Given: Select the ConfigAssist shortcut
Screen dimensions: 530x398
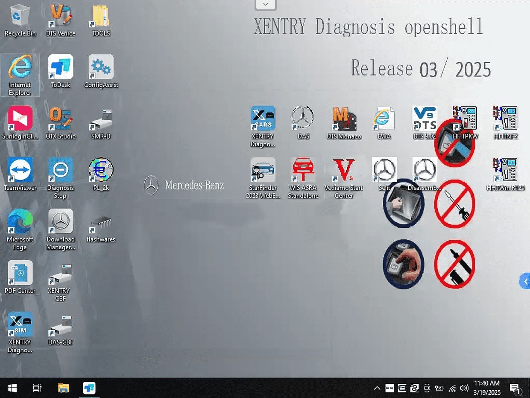Looking at the screenshot, I should click(101, 71).
